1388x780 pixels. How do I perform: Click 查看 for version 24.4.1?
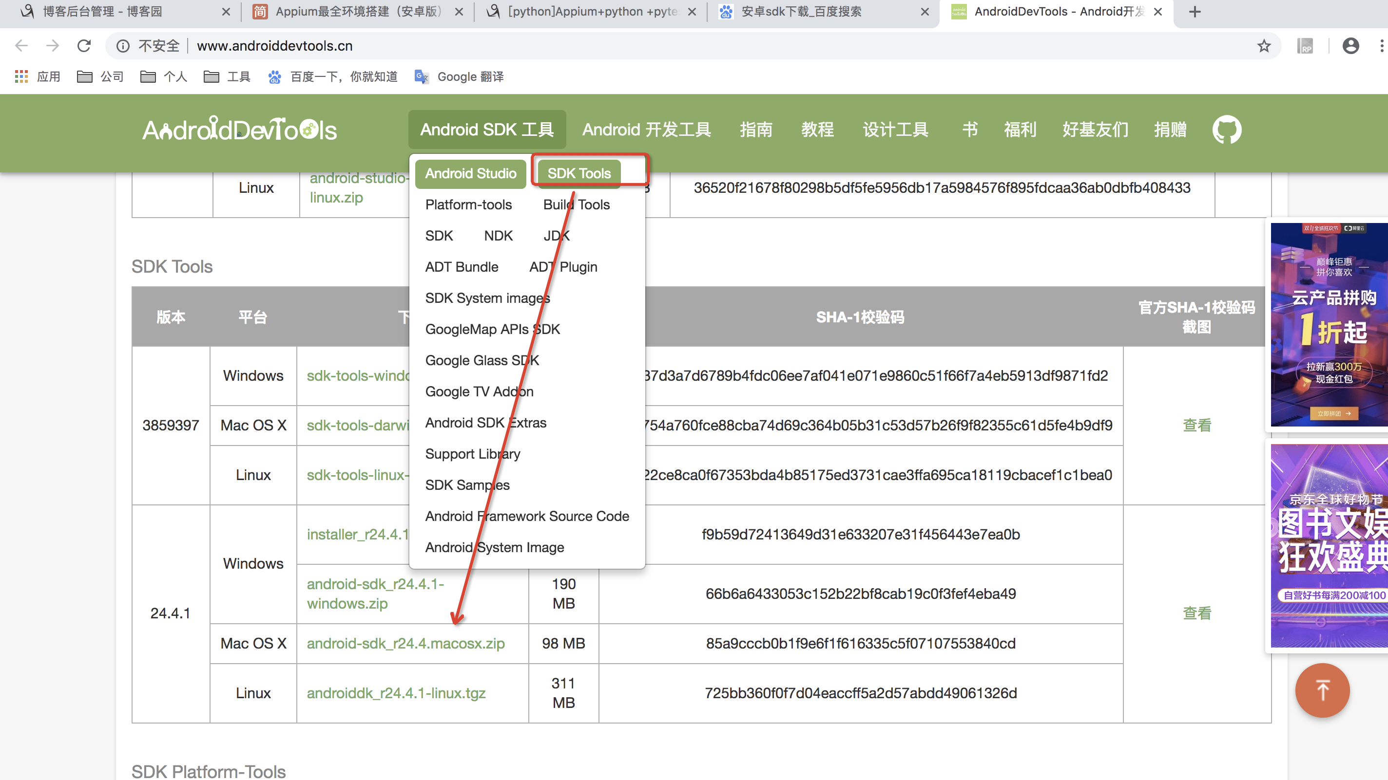(x=1197, y=613)
